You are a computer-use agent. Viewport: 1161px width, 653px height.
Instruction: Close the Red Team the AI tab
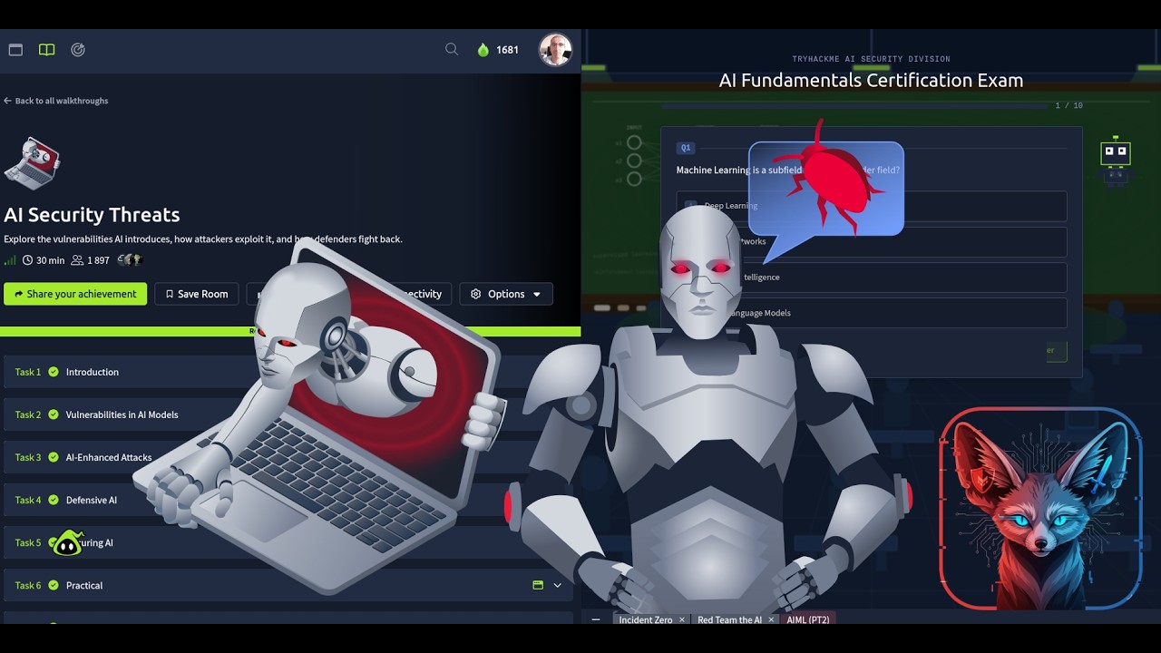771,620
